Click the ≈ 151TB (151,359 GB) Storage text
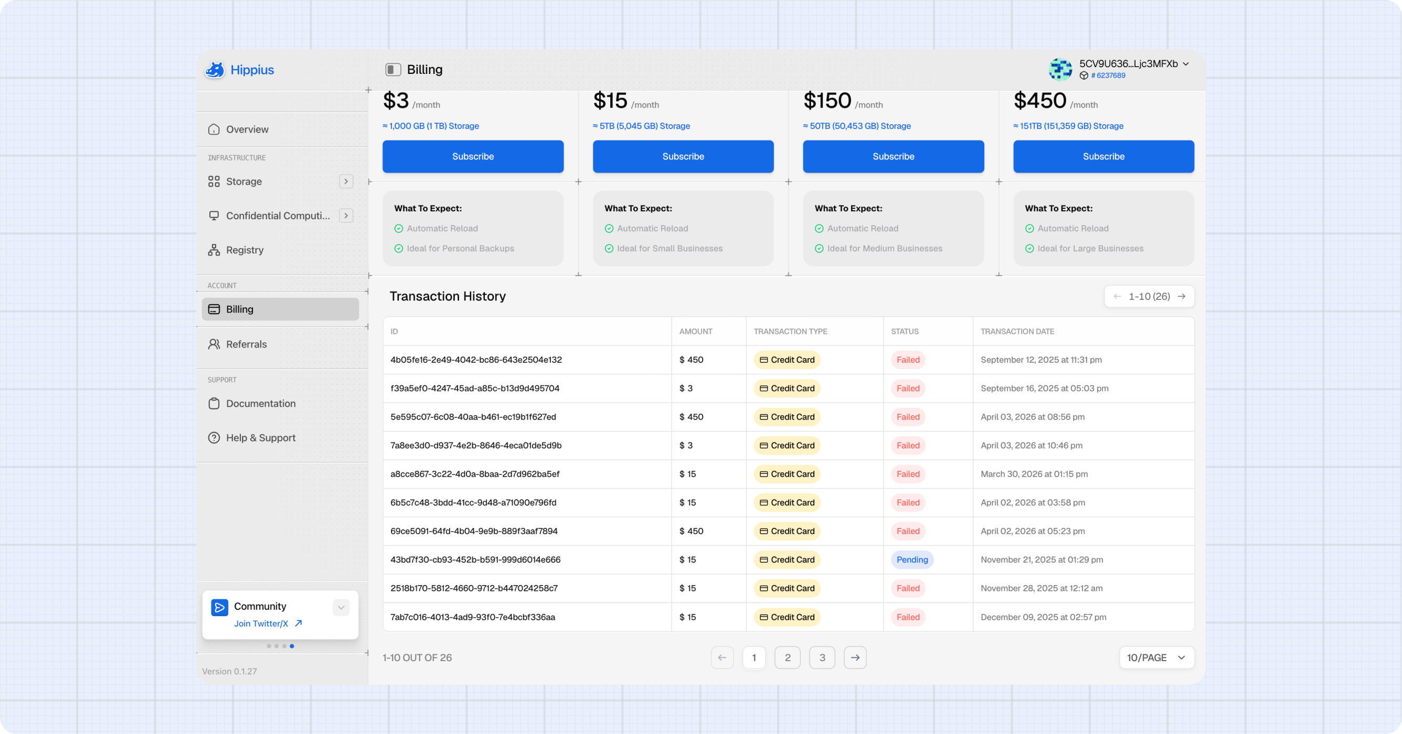 pyautogui.click(x=1068, y=126)
